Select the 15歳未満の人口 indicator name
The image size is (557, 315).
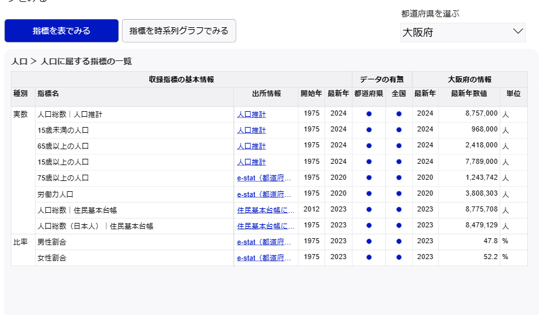pyautogui.click(x=63, y=130)
